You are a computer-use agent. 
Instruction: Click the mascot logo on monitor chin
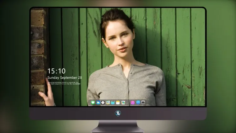pos(118,113)
